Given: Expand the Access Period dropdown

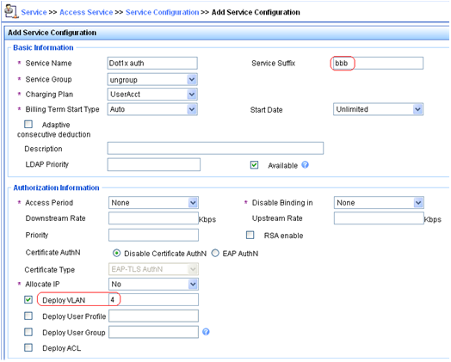Looking at the screenshot, I should tap(153, 203).
